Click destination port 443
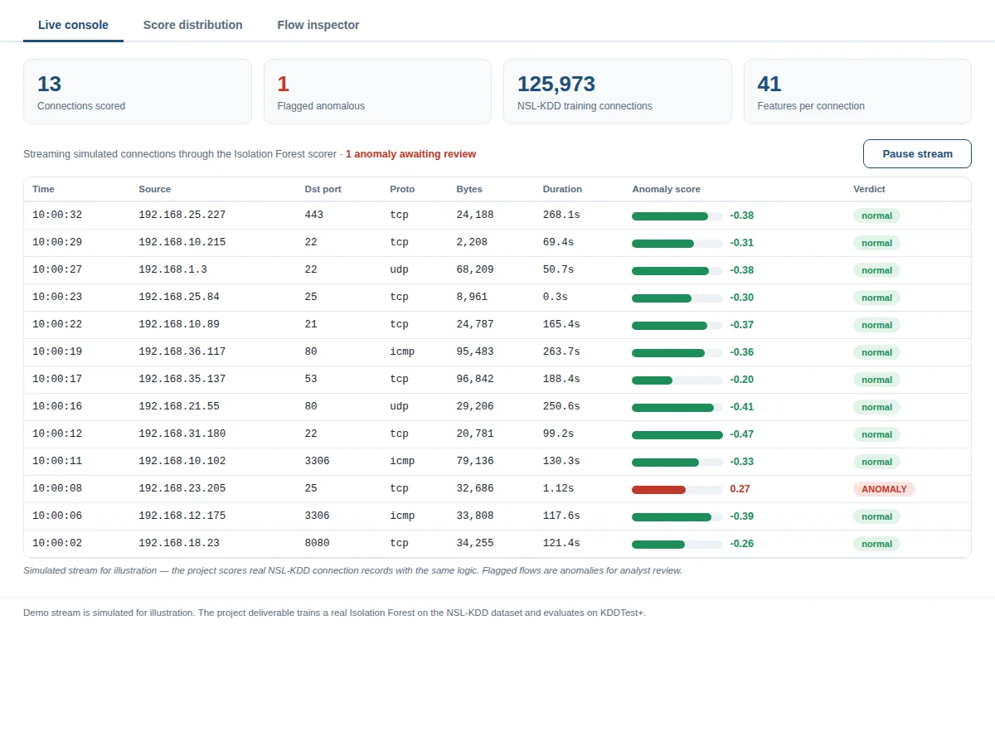Image resolution: width=995 pixels, height=746 pixels. coord(314,216)
